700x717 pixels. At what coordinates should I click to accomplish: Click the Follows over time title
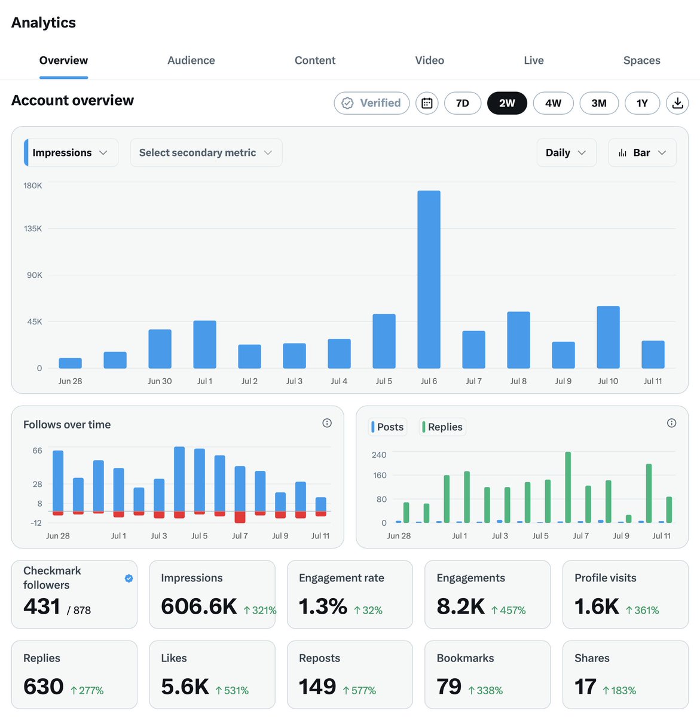pyautogui.click(x=67, y=425)
